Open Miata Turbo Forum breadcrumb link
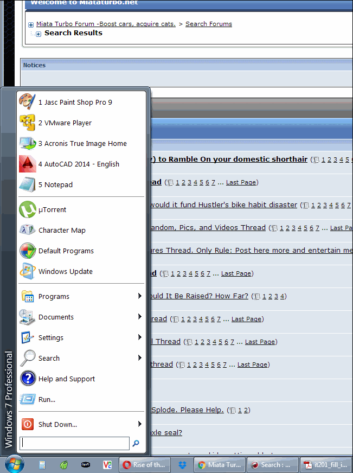Viewport: 353px width, 473px height. [x=106, y=24]
